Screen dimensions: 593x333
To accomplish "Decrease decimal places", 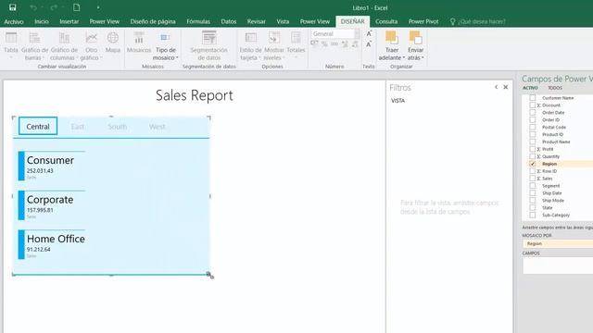I will click(x=354, y=44).
